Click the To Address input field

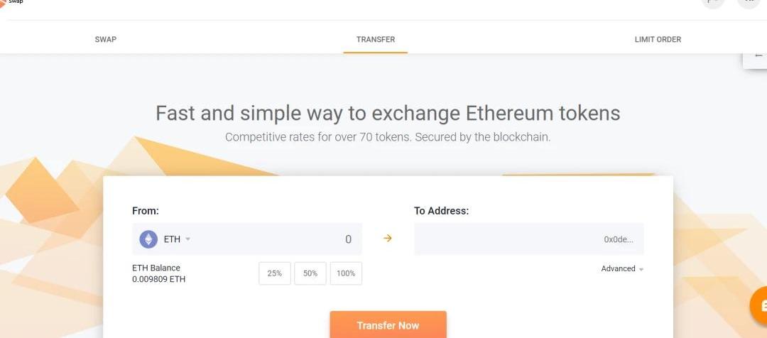click(x=529, y=239)
